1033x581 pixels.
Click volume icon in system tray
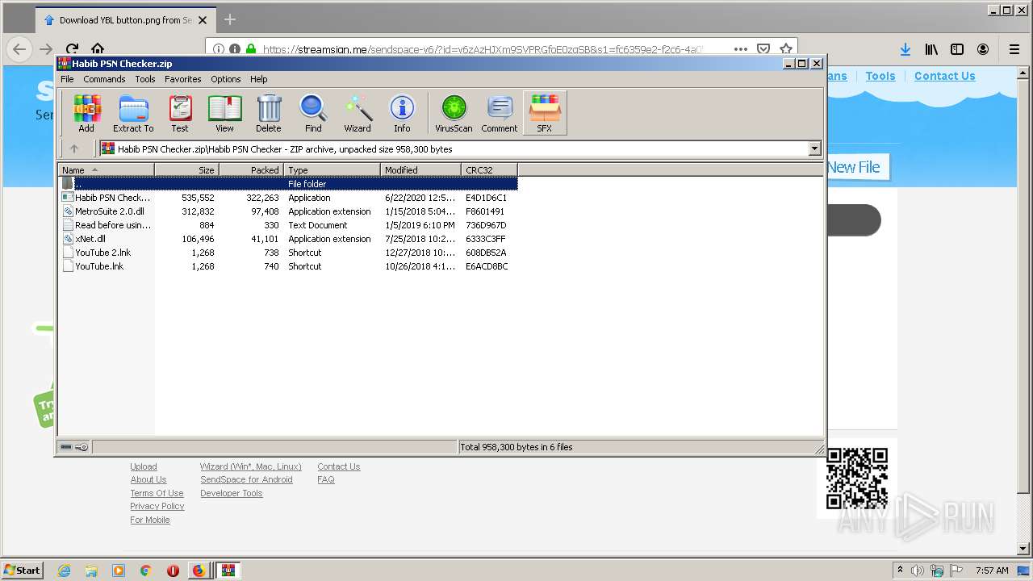point(918,571)
